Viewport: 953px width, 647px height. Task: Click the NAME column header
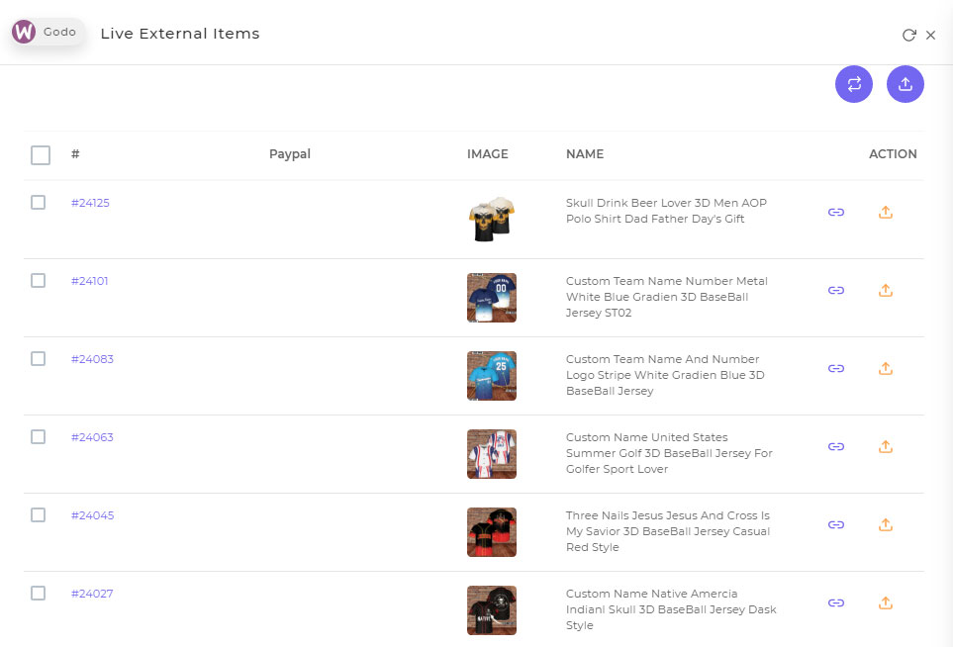click(585, 153)
